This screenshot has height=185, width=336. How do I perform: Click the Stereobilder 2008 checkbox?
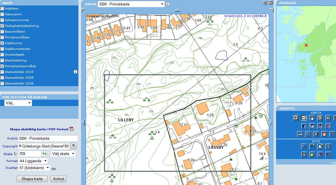[x=2, y=84]
